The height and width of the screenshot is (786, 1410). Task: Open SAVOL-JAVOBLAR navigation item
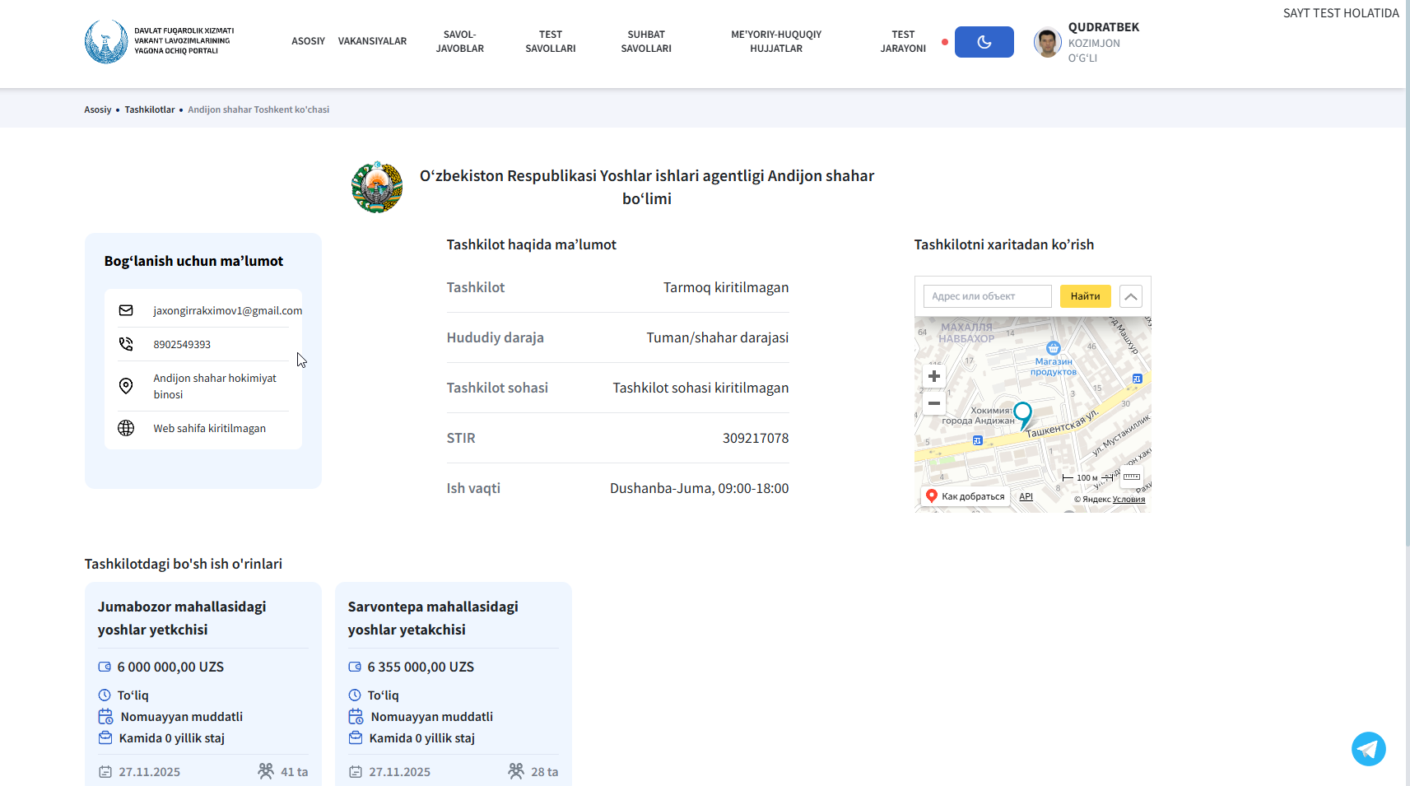pyautogui.click(x=460, y=41)
